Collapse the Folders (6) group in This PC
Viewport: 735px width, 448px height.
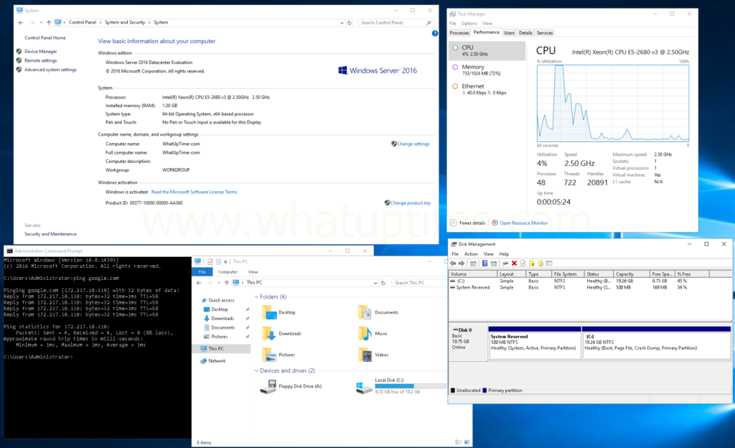click(x=256, y=297)
